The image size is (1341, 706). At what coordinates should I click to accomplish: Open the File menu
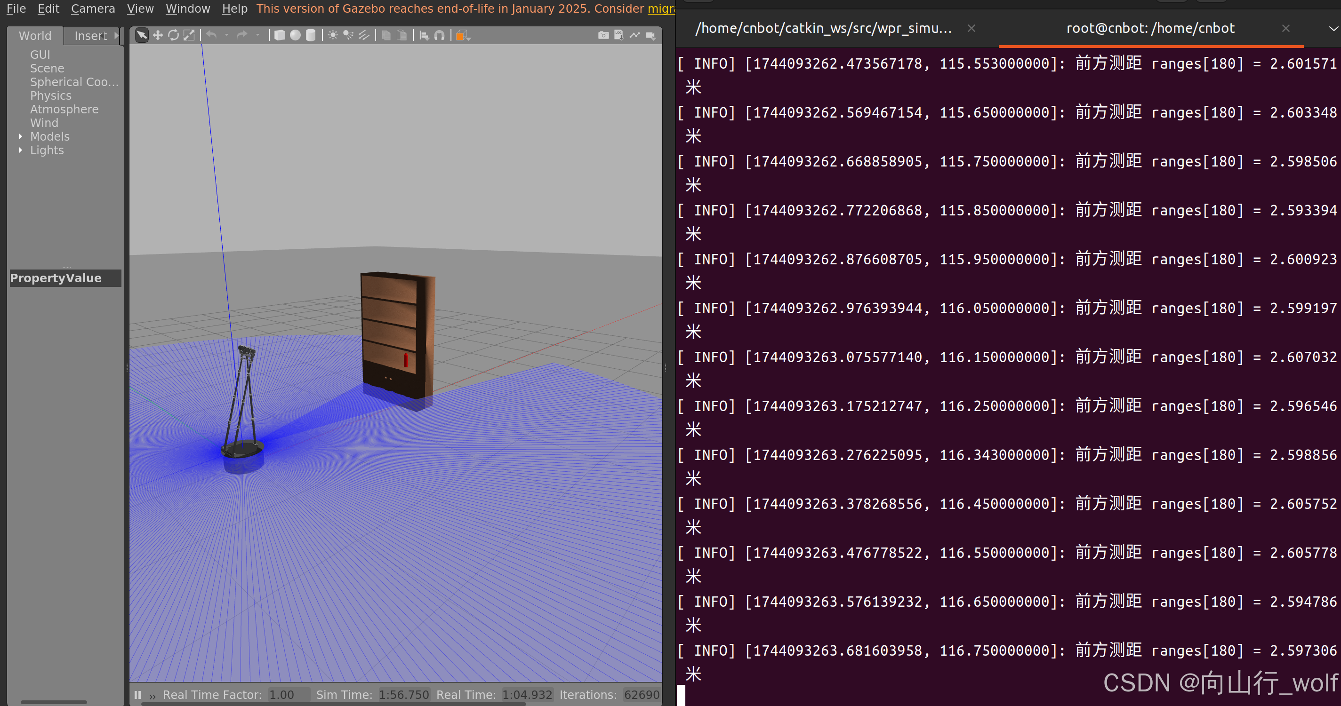click(16, 8)
